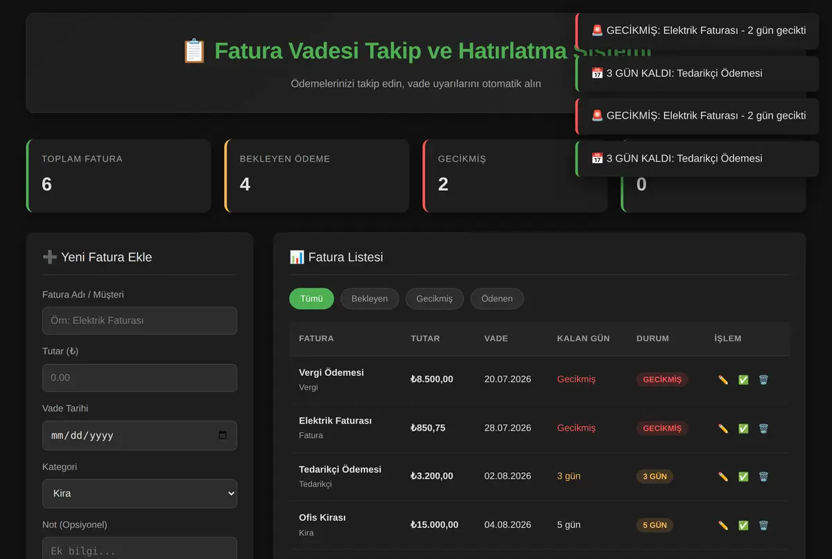Click the GECİKMİŞ badge in Vergi Ödemesi row
The image size is (832, 559).
tap(662, 380)
